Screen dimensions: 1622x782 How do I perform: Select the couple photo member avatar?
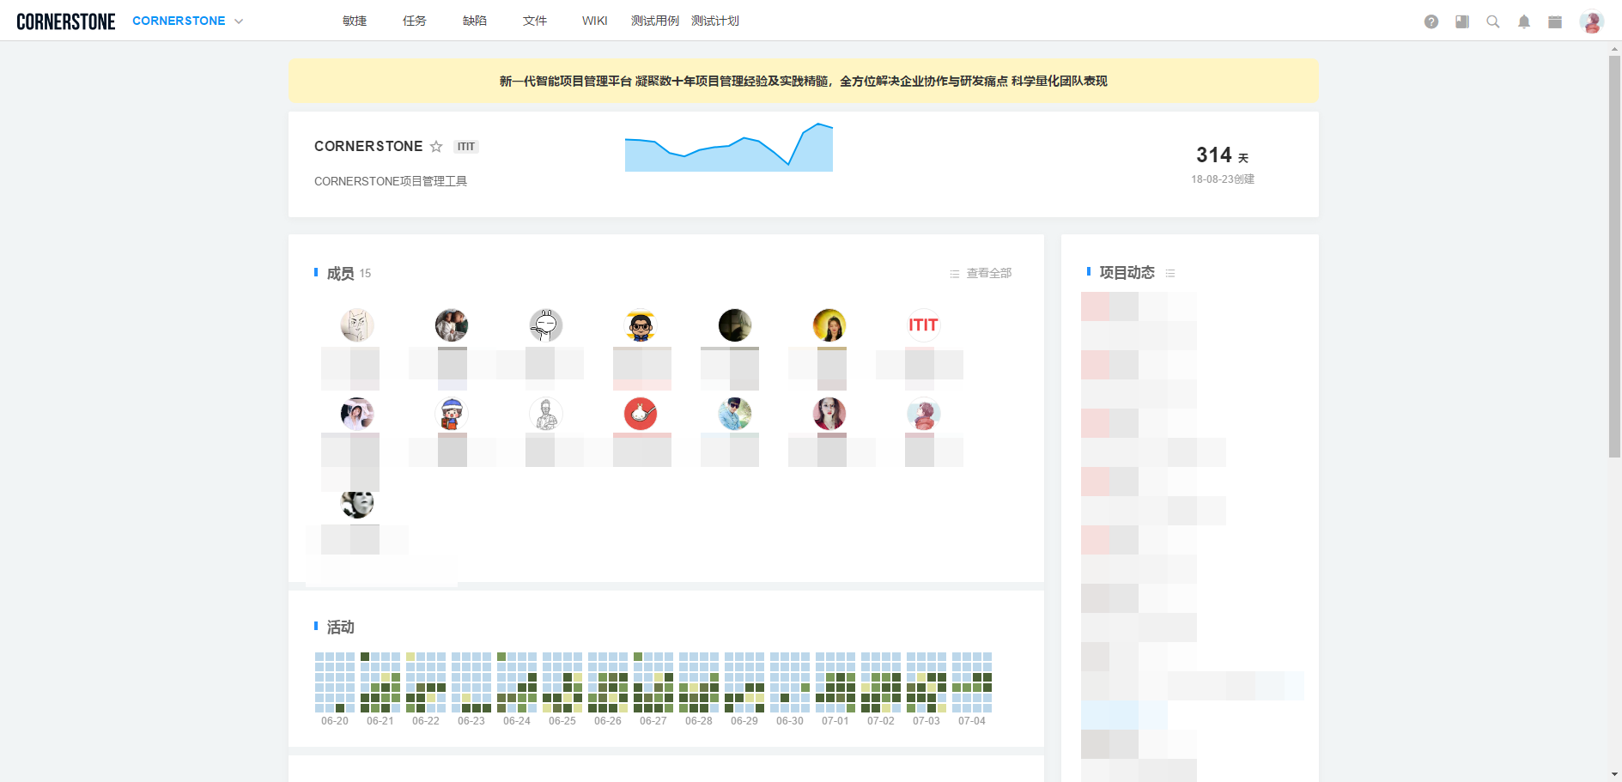(x=452, y=325)
